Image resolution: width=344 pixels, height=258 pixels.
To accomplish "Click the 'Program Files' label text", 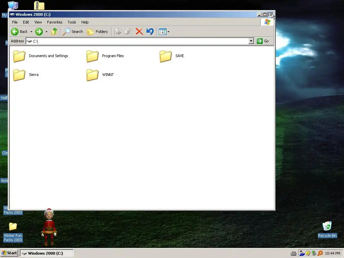I will 113,56.
